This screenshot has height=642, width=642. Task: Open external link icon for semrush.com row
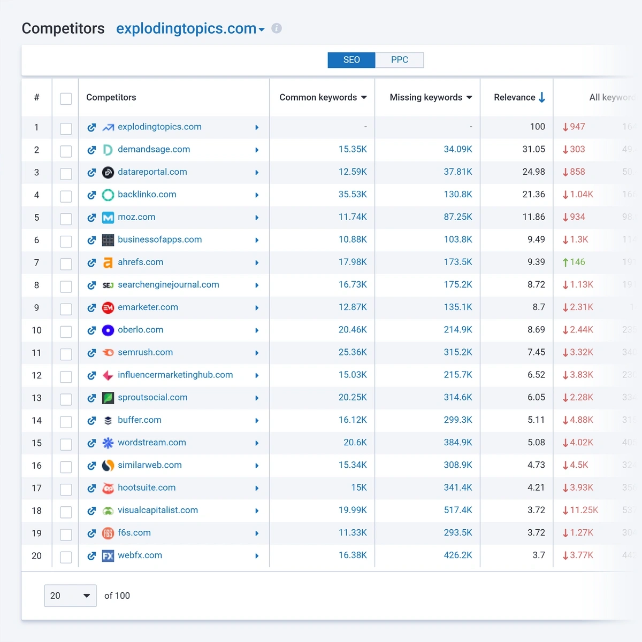click(x=91, y=353)
